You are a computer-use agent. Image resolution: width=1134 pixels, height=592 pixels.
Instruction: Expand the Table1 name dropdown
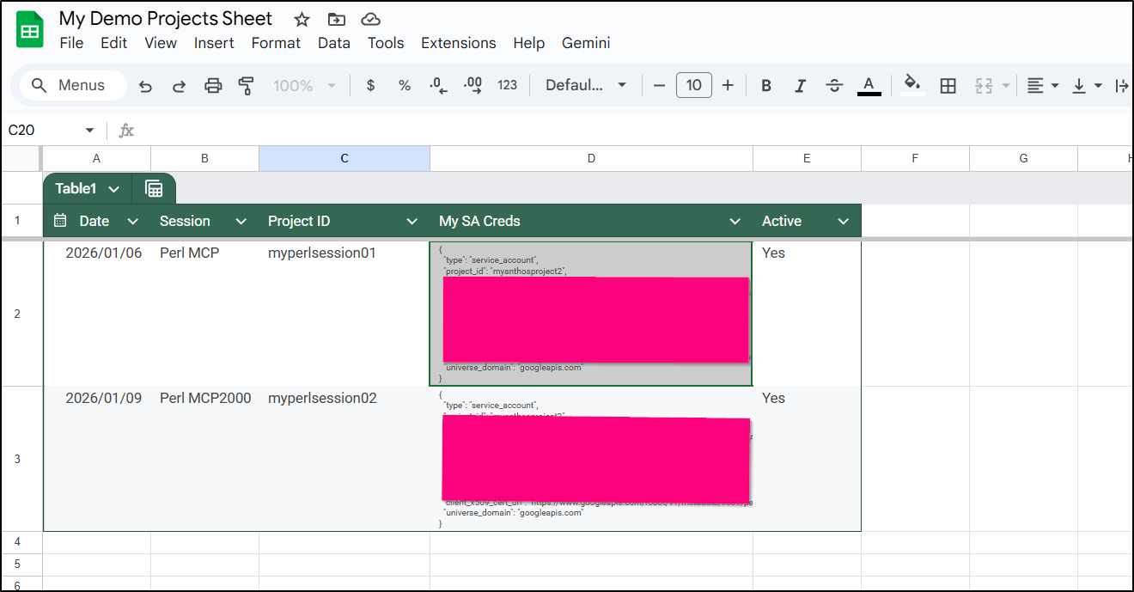[x=113, y=189]
